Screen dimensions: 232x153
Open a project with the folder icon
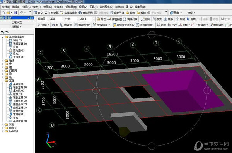pos(8,13)
